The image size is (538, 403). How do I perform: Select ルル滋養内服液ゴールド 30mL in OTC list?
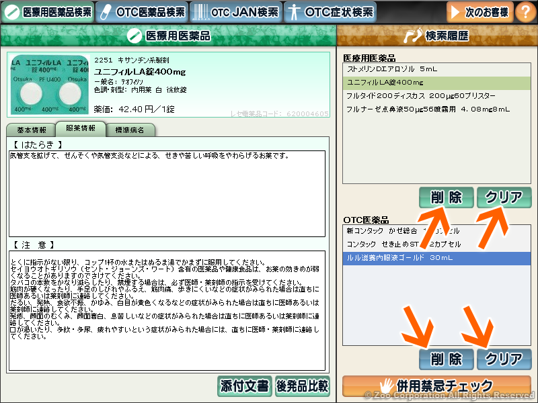pos(436,258)
